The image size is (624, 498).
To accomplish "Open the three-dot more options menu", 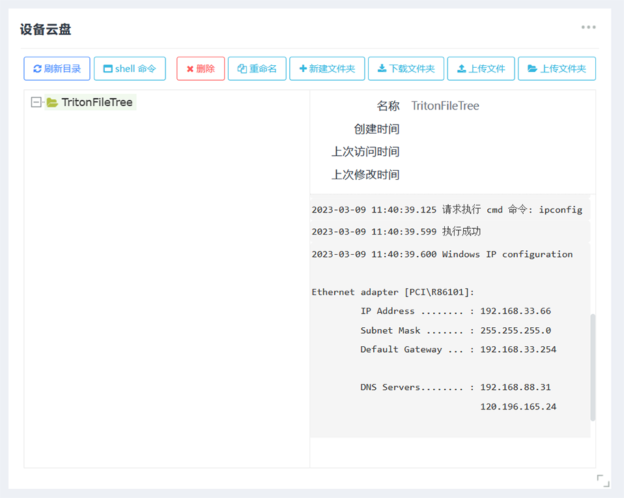I will (589, 27).
